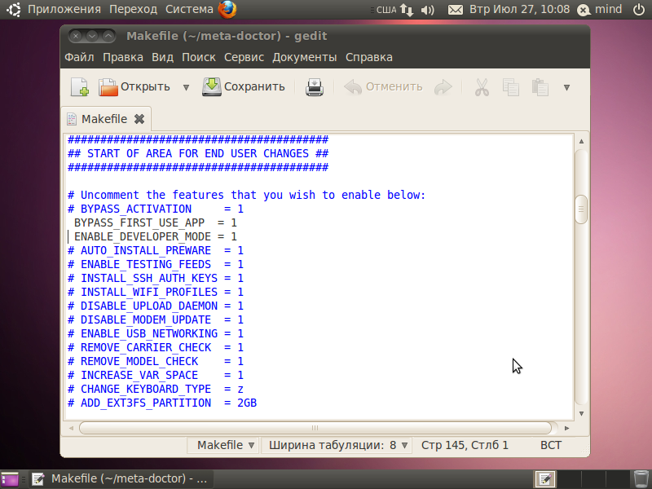Click the Show Desktop button
652x489 pixels.
tap(10, 478)
